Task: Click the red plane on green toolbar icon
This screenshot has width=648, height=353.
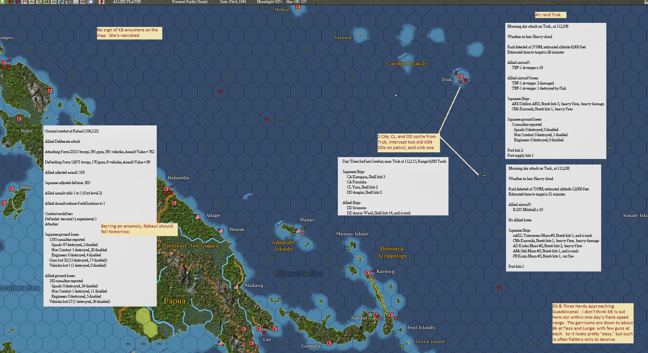Action: [10, 2]
